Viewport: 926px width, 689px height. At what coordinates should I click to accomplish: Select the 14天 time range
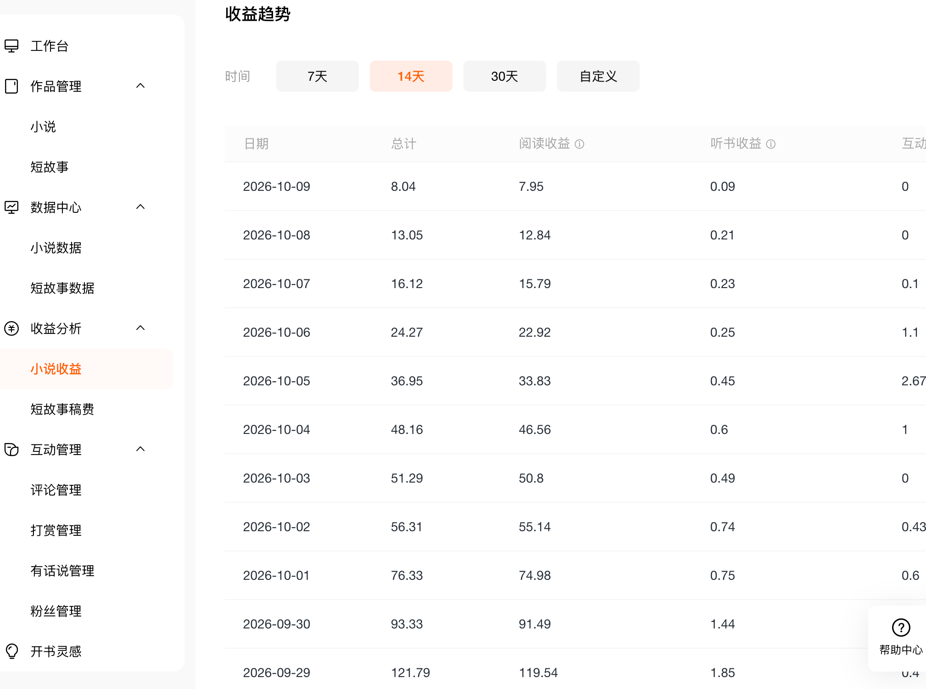click(x=411, y=76)
